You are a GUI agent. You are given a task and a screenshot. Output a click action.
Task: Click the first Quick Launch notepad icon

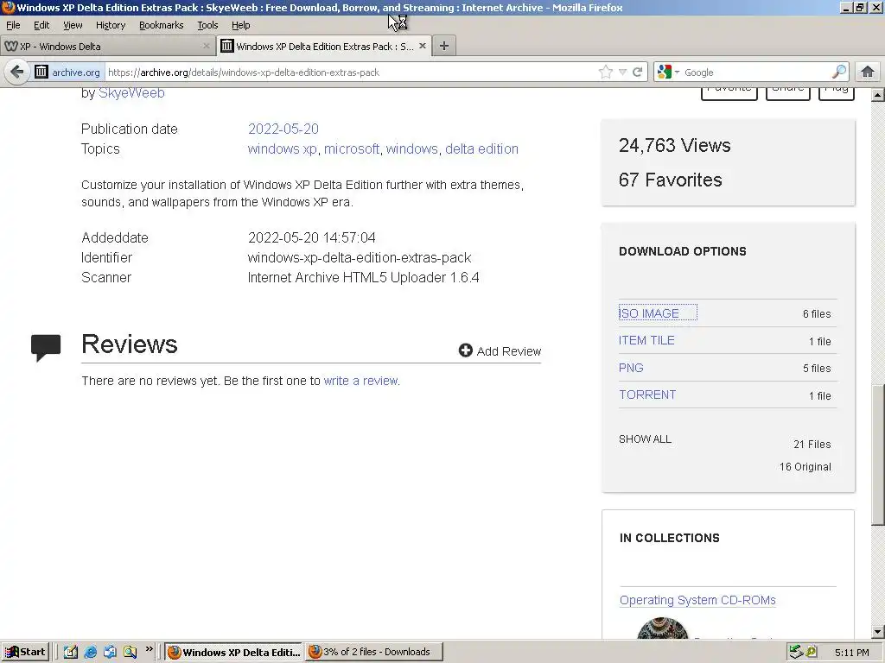tap(71, 653)
